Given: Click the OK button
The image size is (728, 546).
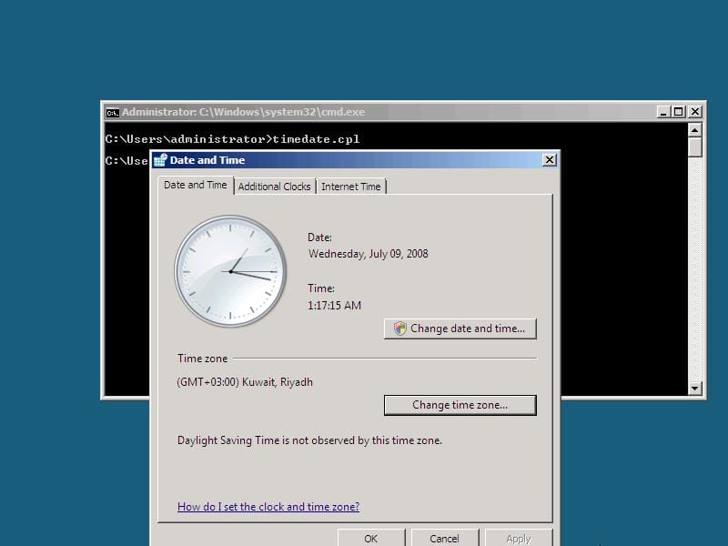Looking at the screenshot, I should click(x=370, y=538).
